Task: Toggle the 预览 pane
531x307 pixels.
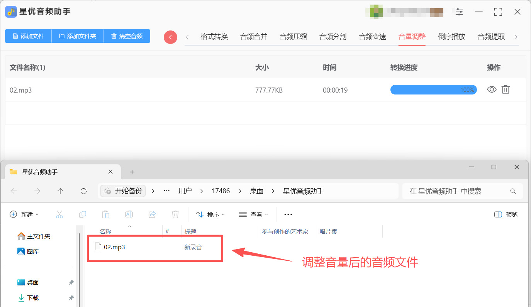Action: point(506,214)
